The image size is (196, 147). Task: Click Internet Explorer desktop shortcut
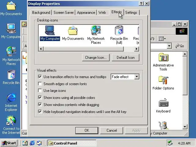point(11,102)
